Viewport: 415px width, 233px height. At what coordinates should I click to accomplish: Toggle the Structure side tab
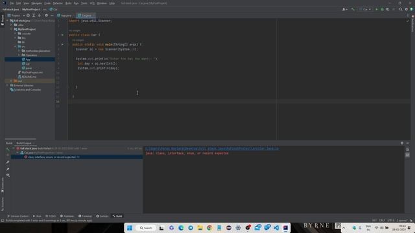click(x=3, y=203)
